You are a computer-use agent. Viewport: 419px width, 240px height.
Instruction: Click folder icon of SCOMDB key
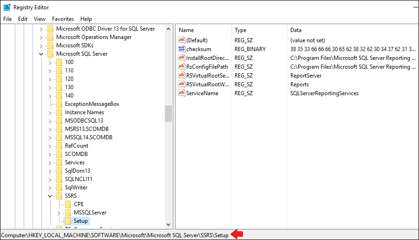(x=59, y=154)
